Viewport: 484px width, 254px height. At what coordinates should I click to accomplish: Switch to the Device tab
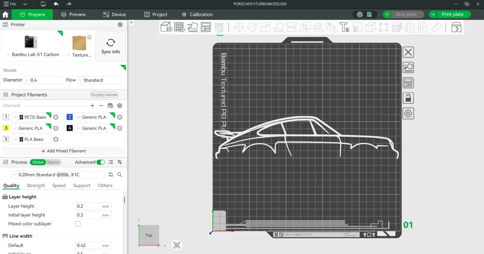click(114, 14)
